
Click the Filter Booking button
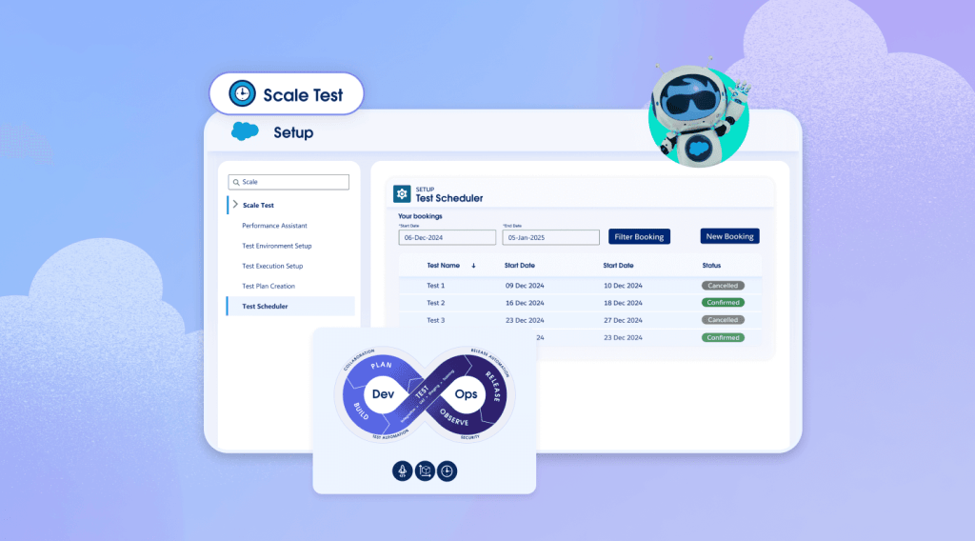point(639,236)
